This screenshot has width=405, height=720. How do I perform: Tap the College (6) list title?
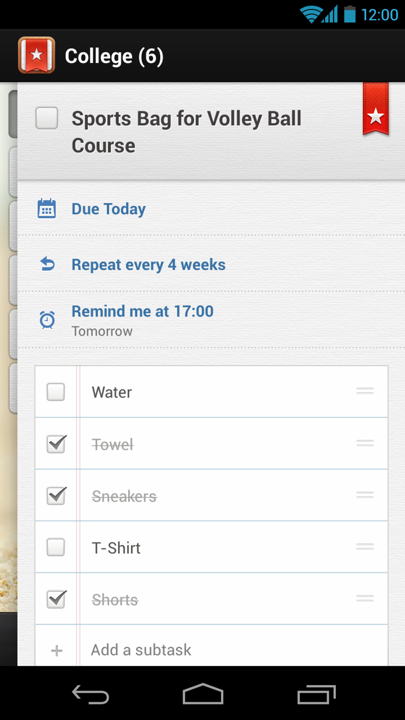tap(114, 56)
